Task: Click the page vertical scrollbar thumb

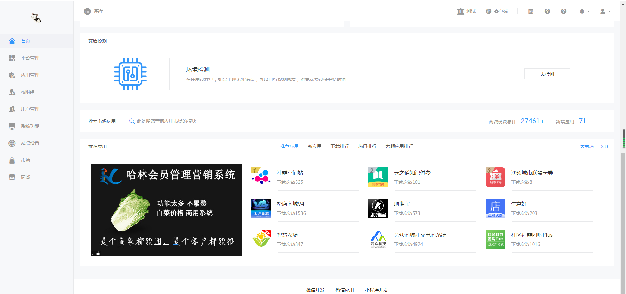Action: click(624, 138)
